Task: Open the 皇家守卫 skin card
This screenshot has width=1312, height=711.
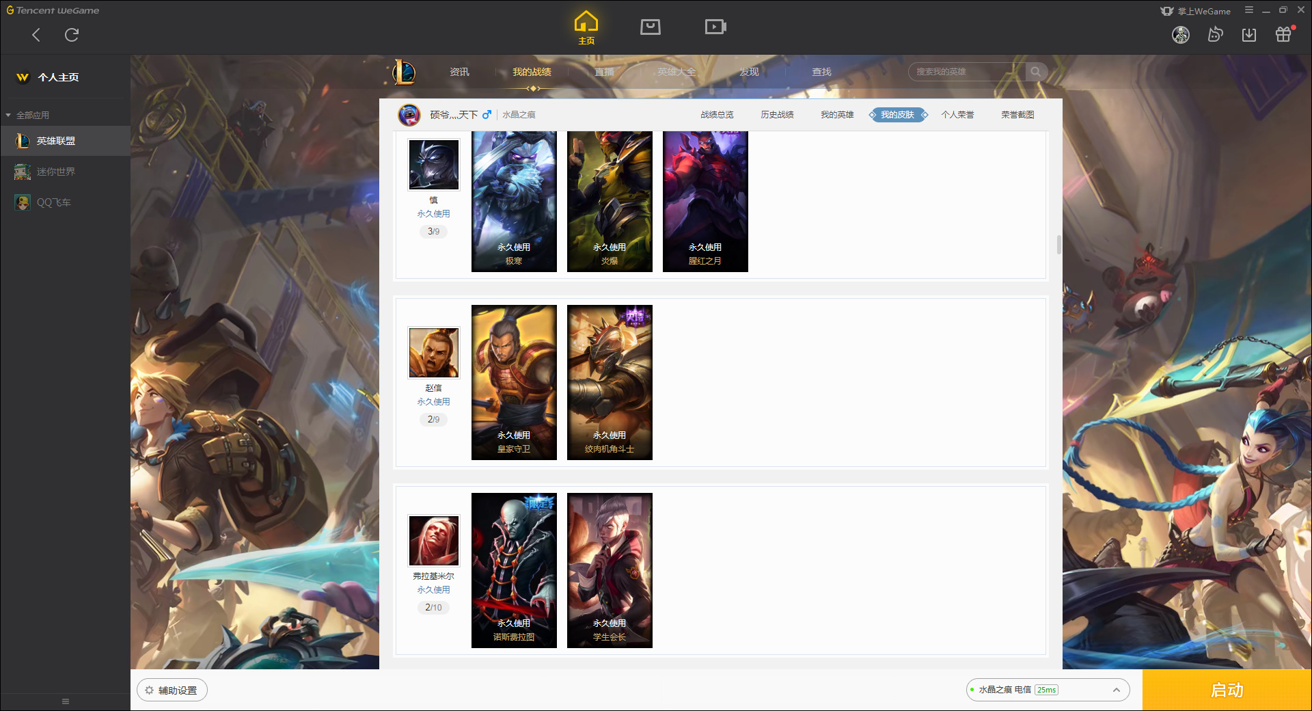Action: pyautogui.click(x=514, y=383)
